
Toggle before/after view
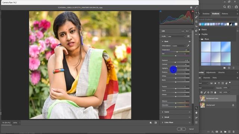(155, 122)
